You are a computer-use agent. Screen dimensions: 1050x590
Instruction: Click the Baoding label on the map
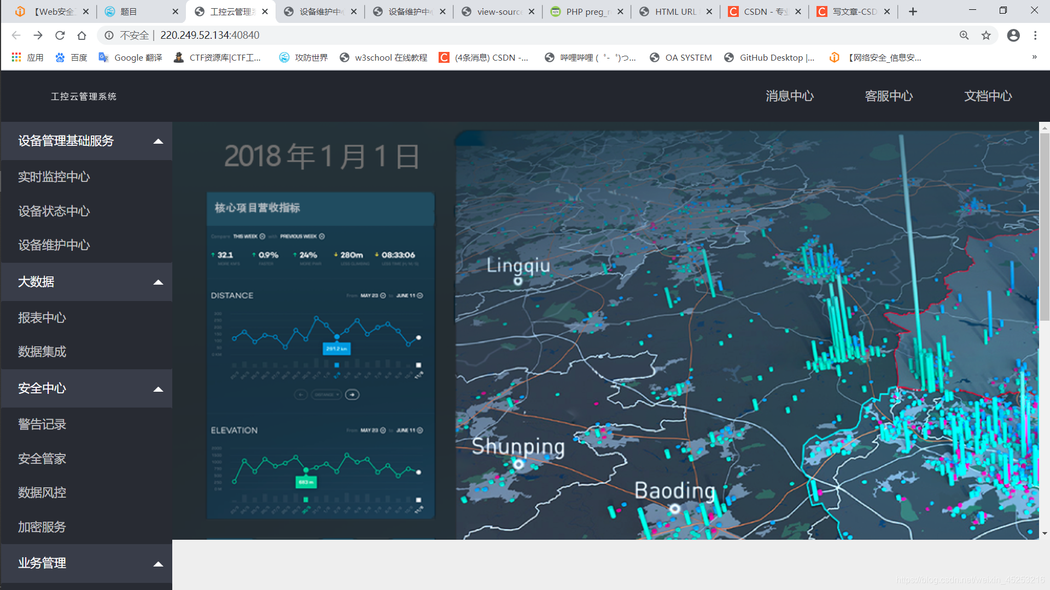675,491
